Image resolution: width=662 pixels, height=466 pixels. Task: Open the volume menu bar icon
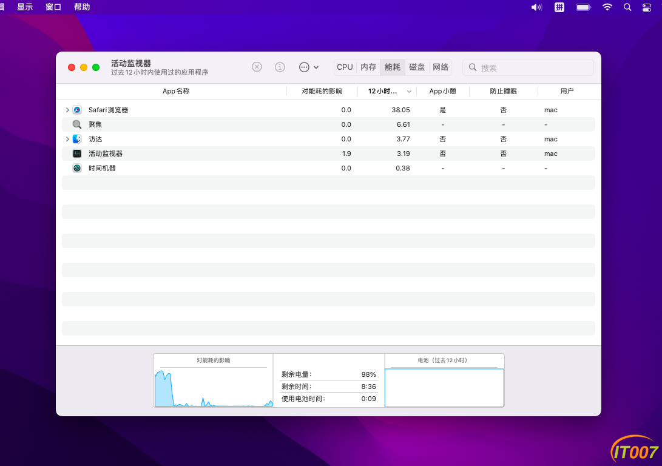[536, 7]
